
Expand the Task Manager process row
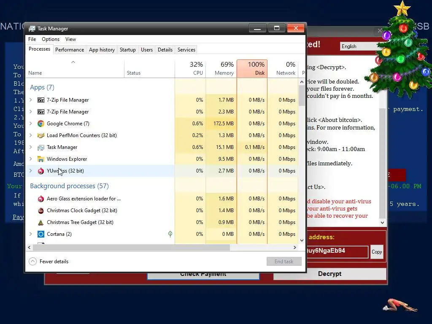[31, 147]
